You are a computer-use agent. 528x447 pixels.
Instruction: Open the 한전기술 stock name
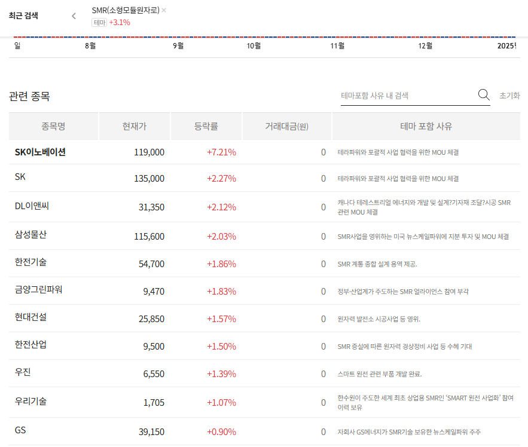click(30, 262)
